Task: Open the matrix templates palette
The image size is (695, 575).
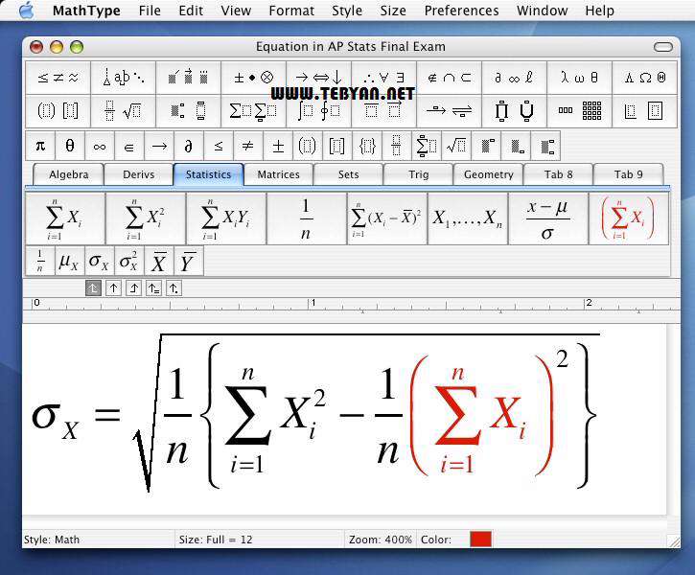Action: [x=579, y=111]
